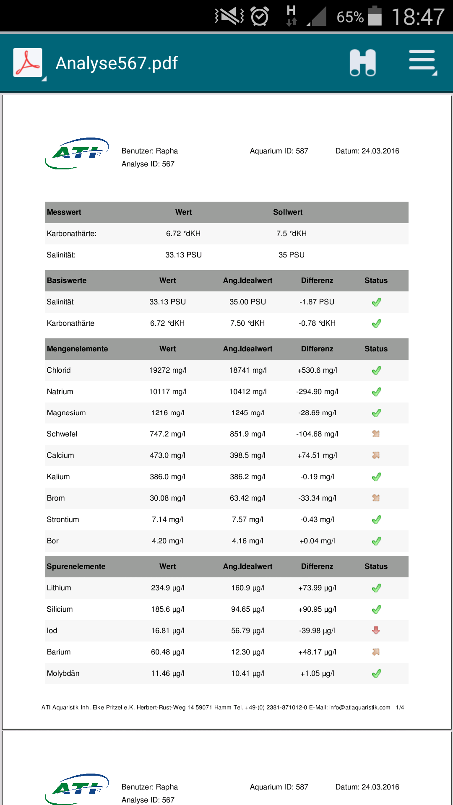The image size is (453, 805).
Task: Tap the Spurenelemente section header
Action: [x=76, y=566]
